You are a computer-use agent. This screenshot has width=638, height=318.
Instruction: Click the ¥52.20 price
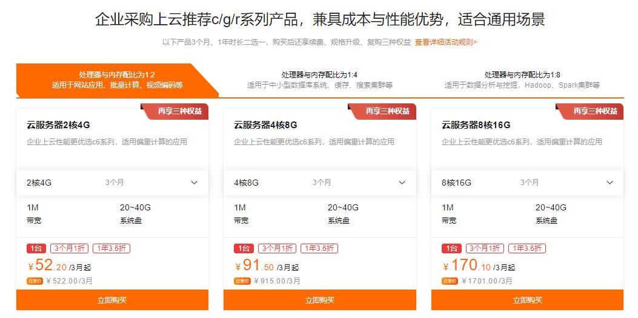point(47,265)
